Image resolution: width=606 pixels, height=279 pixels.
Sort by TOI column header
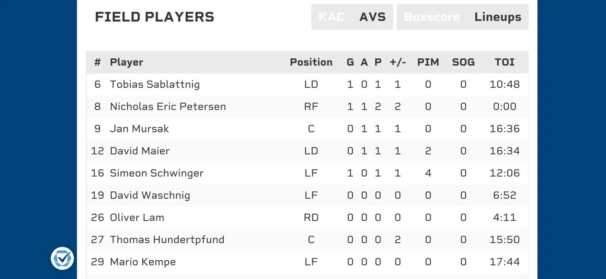click(x=504, y=62)
